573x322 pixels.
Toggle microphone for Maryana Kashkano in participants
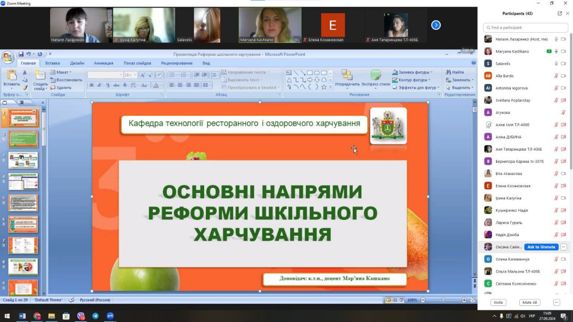click(556, 51)
